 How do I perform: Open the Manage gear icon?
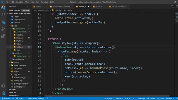pos(3,93)
